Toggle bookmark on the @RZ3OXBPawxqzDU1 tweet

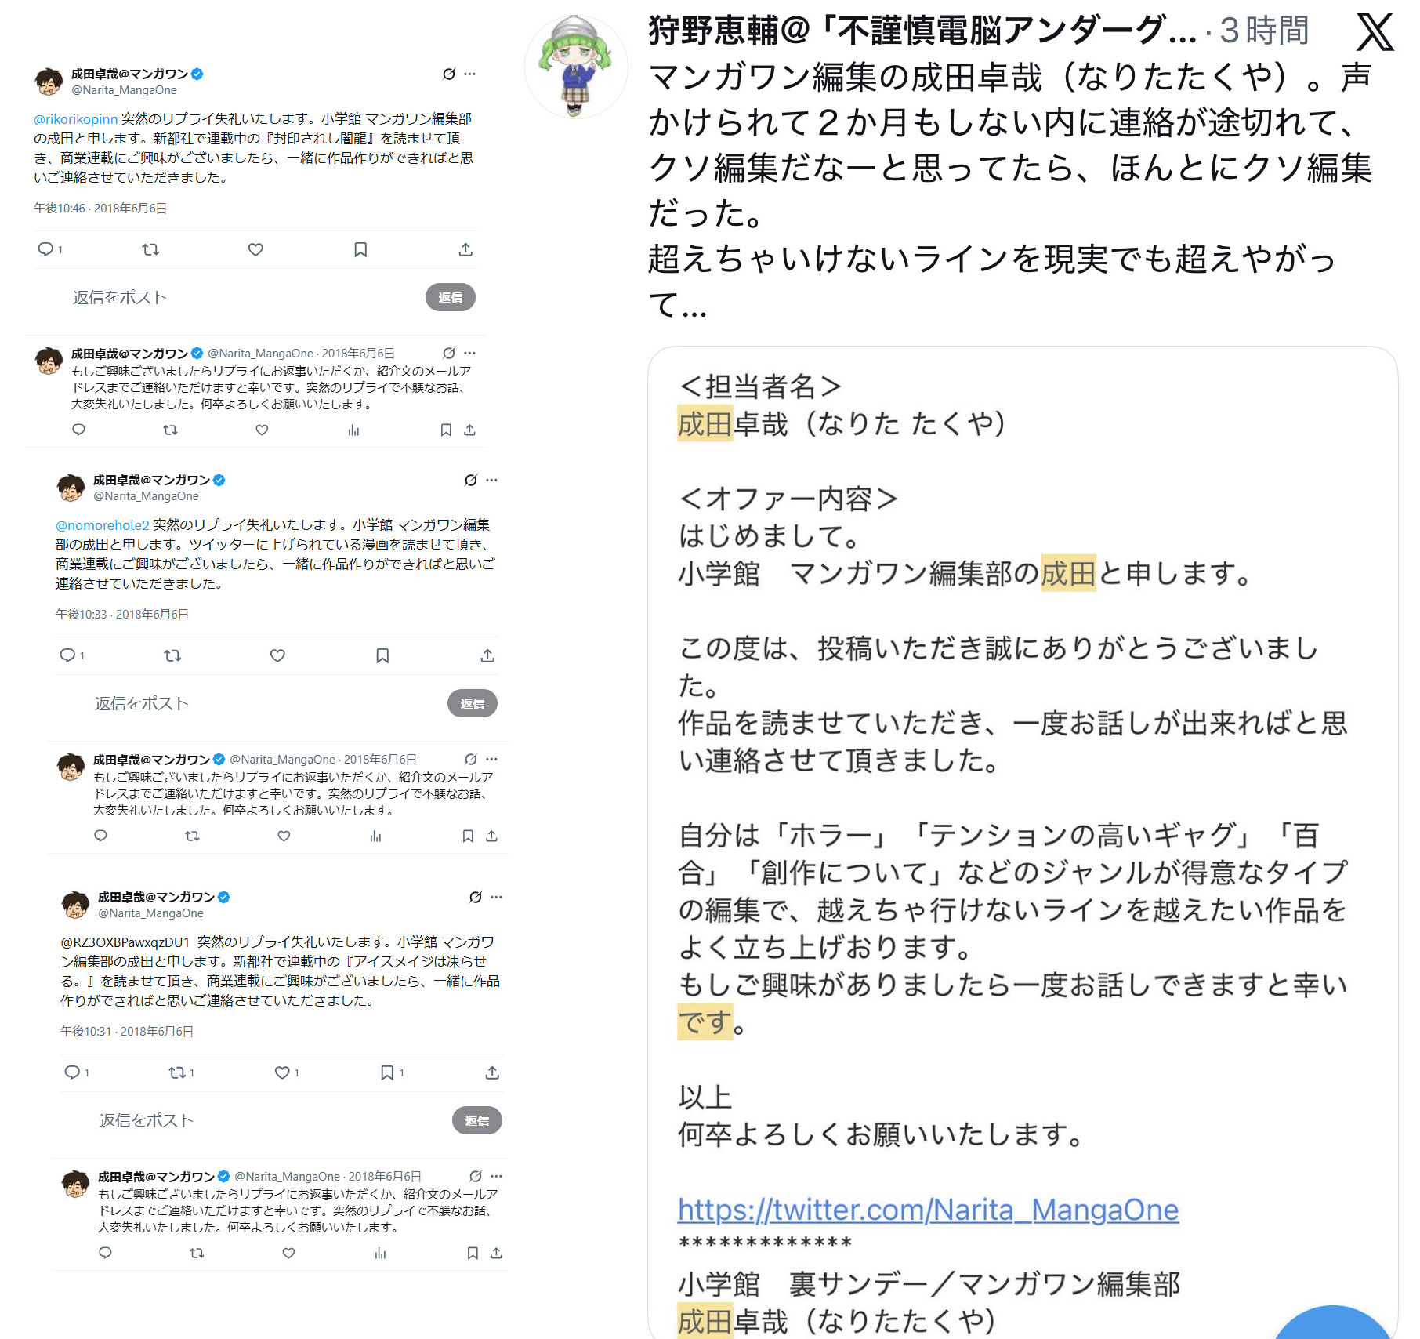click(x=387, y=1072)
